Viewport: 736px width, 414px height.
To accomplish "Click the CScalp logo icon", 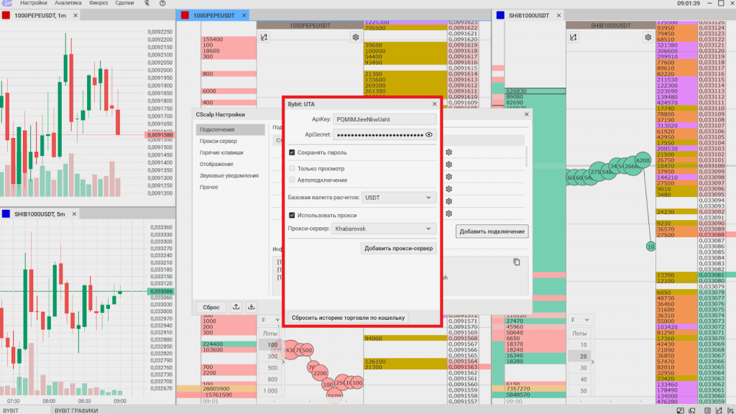I will 6,3.
